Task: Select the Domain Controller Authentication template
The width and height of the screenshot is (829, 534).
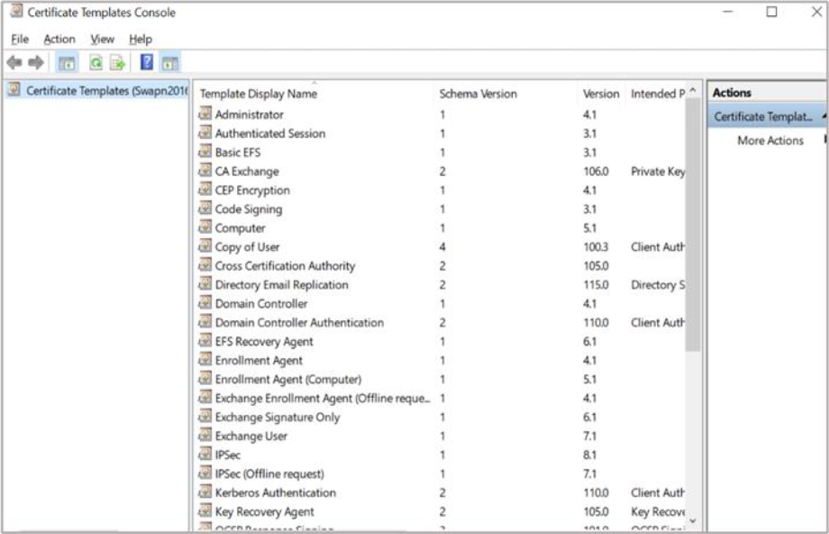Action: [298, 323]
